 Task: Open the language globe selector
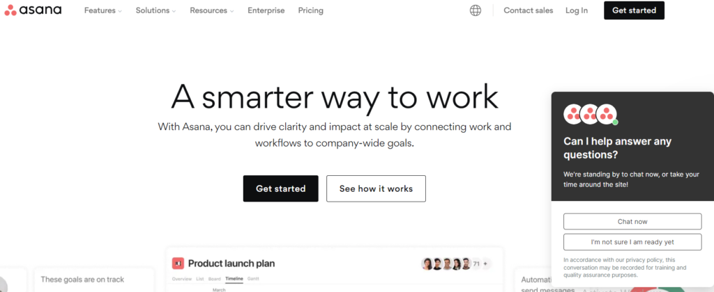(x=476, y=10)
